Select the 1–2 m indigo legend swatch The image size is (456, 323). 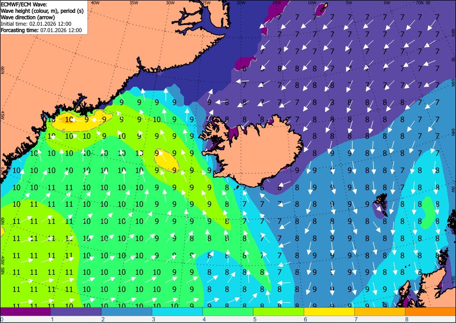click(x=76, y=311)
